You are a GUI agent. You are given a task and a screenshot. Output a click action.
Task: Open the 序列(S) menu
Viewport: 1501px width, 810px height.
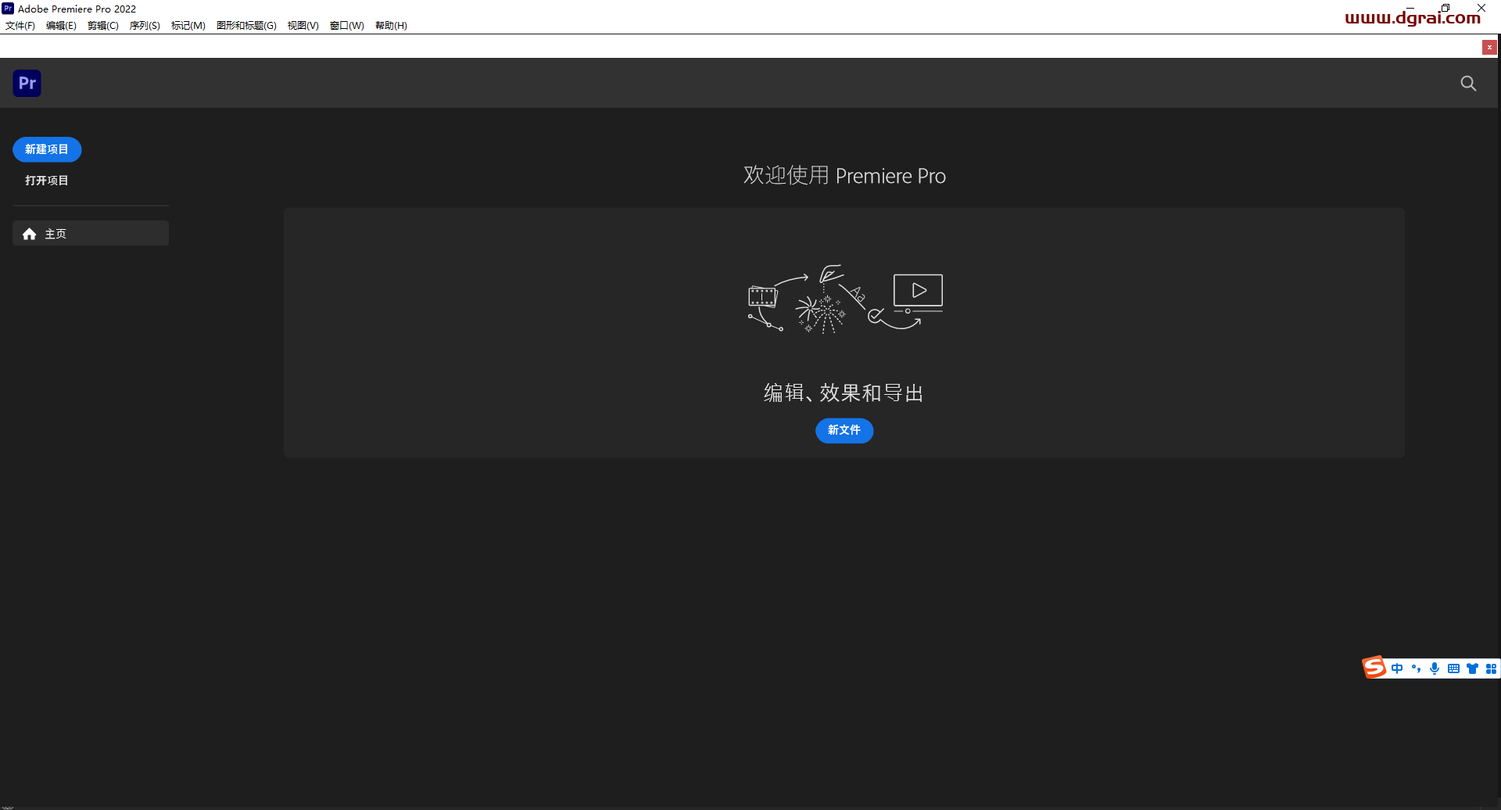pos(145,26)
